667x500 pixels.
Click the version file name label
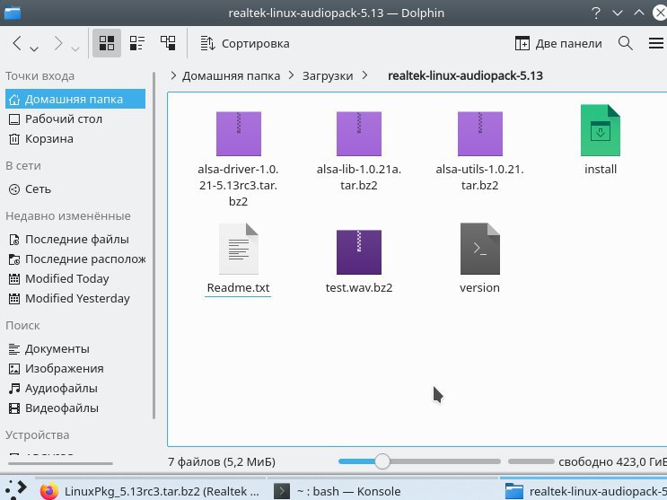click(x=480, y=287)
